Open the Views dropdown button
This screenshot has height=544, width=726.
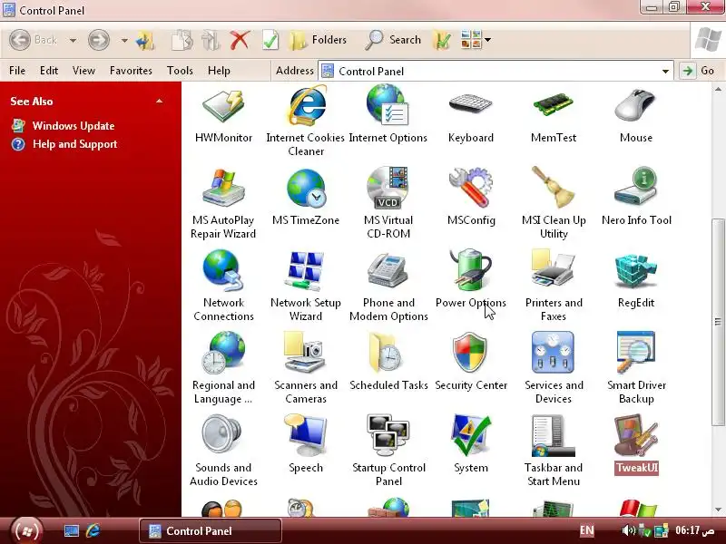tap(476, 40)
